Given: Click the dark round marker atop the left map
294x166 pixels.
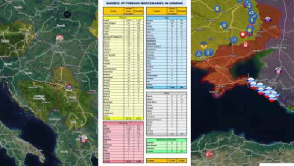Looking at the screenshot, I should [x=67, y=14].
